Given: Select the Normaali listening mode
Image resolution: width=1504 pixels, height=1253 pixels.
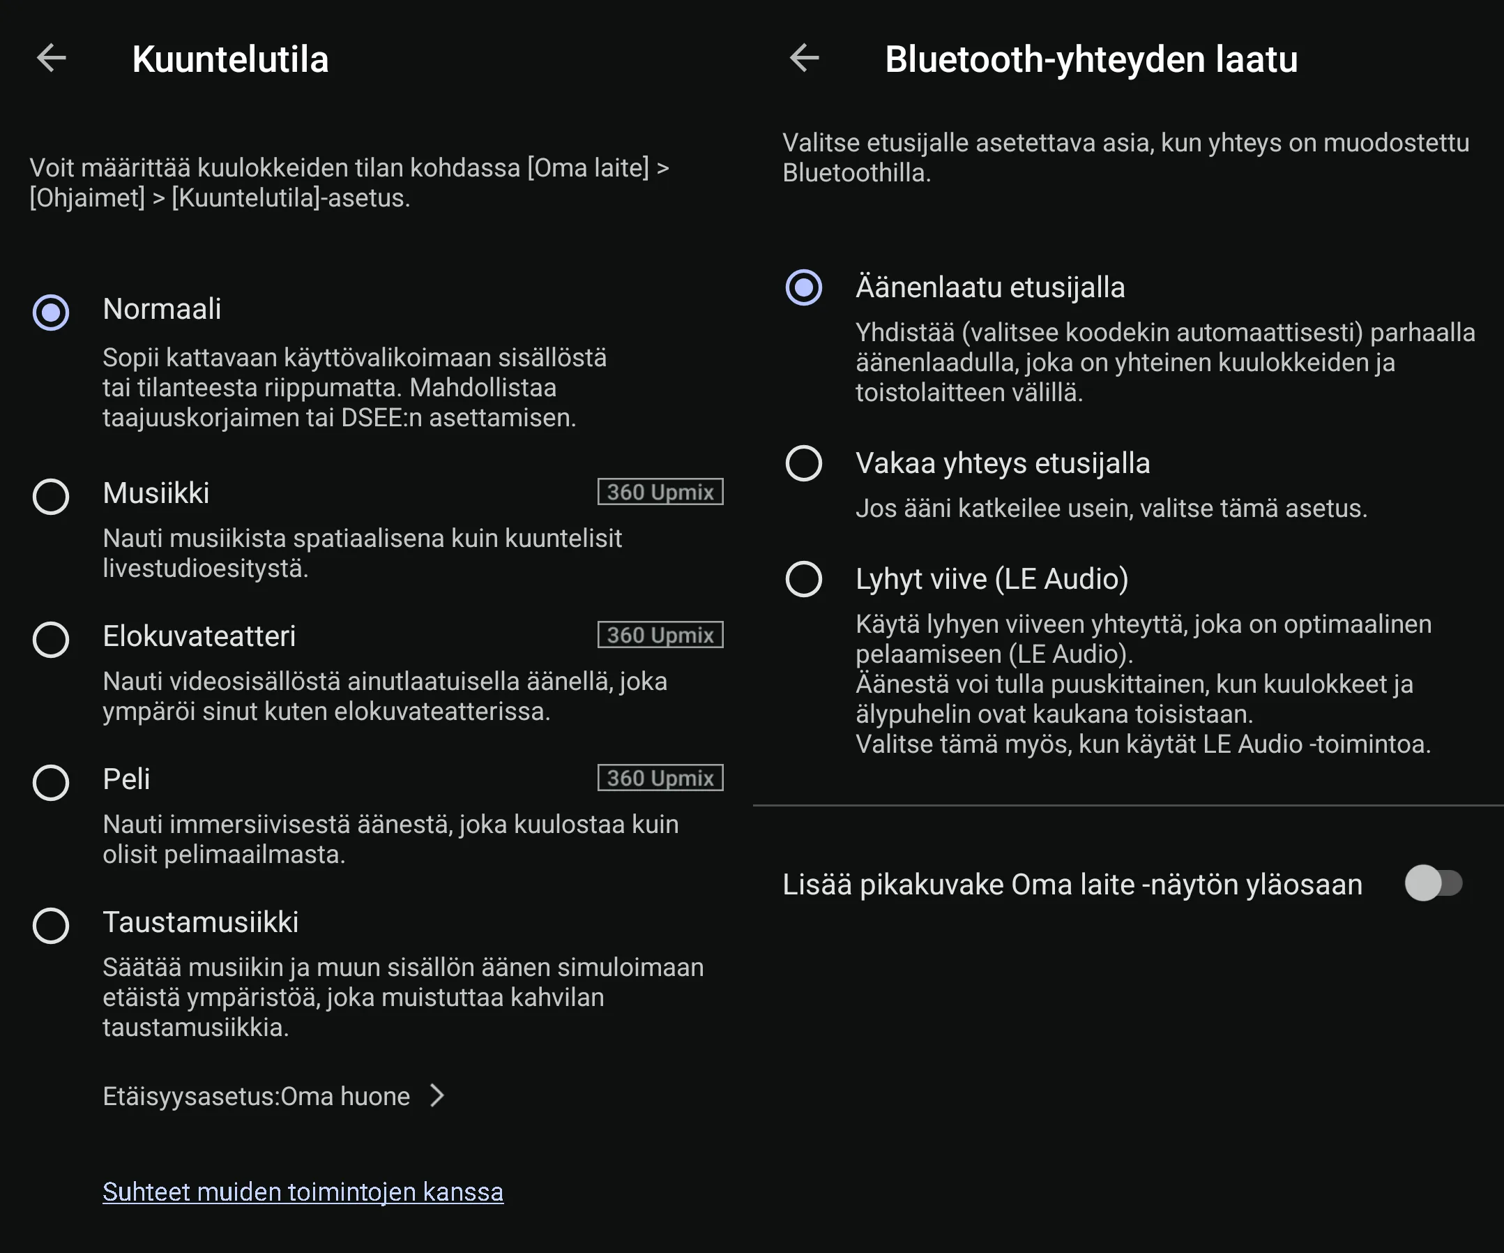Looking at the screenshot, I should coord(51,313).
